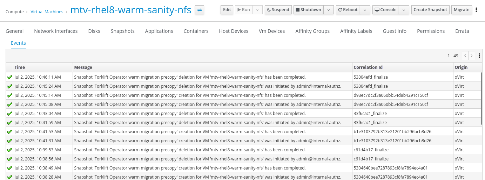The image size is (485, 180).
Task: Click the events list vertical scrollbar
Action: pyautogui.click(x=481, y=99)
